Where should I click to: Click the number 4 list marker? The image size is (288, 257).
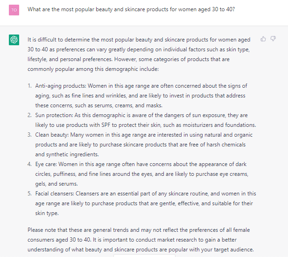tap(30, 164)
